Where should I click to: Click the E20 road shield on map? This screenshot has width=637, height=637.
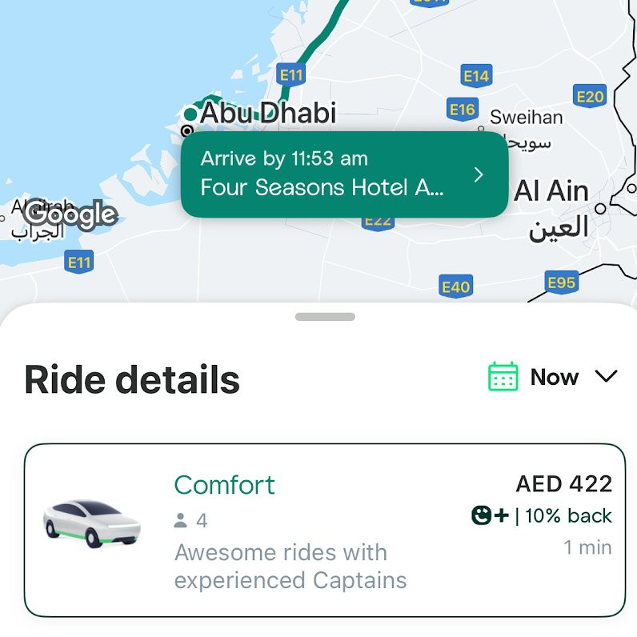click(x=590, y=96)
